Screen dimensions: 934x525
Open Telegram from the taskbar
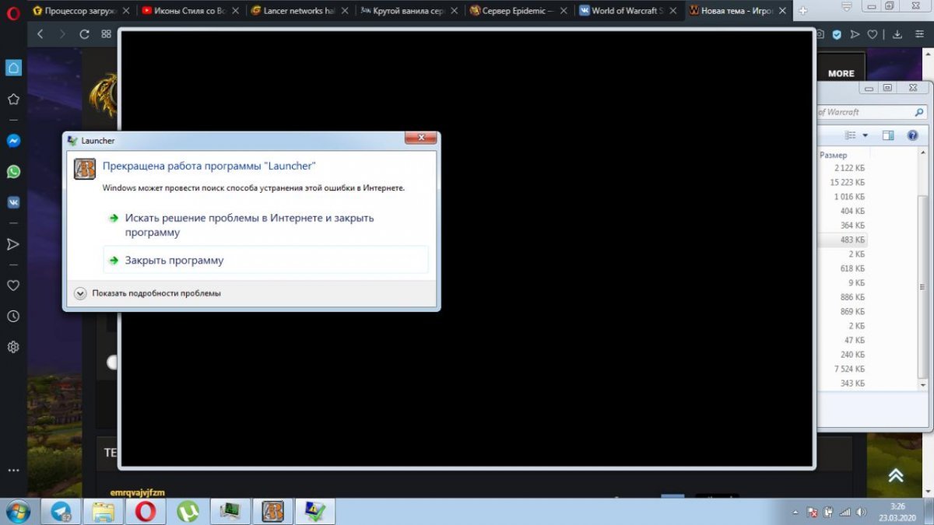(61, 511)
